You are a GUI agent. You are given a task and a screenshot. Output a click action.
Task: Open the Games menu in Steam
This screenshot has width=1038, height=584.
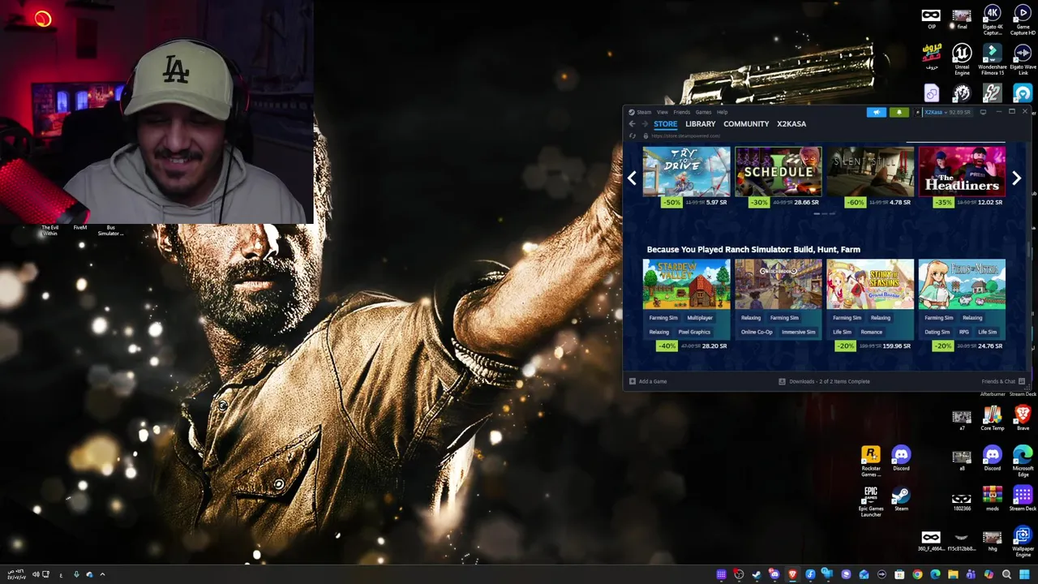pos(703,112)
